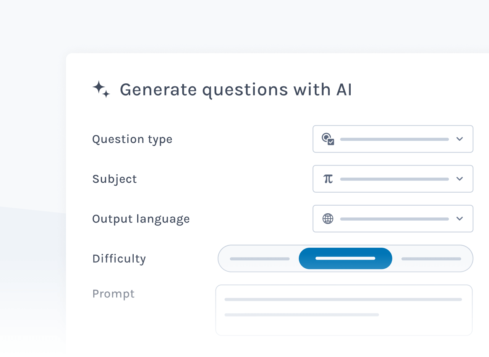Click inside the Prompt text box
This screenshot has width=489, height=357.
(x=344, y=310)
